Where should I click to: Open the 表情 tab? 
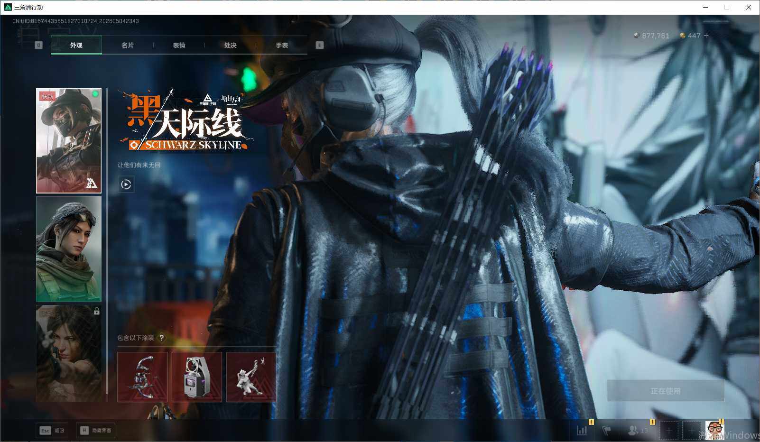[x=179, y=45]
